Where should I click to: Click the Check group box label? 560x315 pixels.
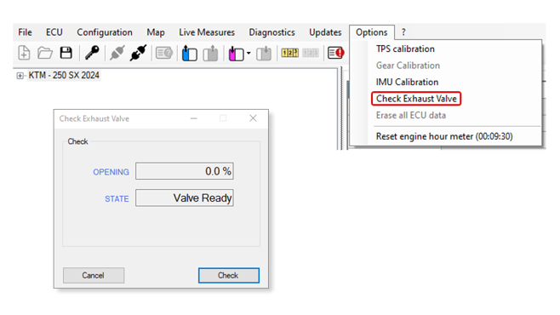(x=77, y=141)
